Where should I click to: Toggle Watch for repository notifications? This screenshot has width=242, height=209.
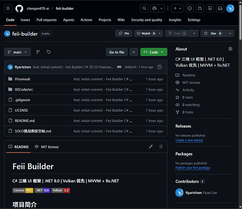pyautogui.click(x=146, y=33)
